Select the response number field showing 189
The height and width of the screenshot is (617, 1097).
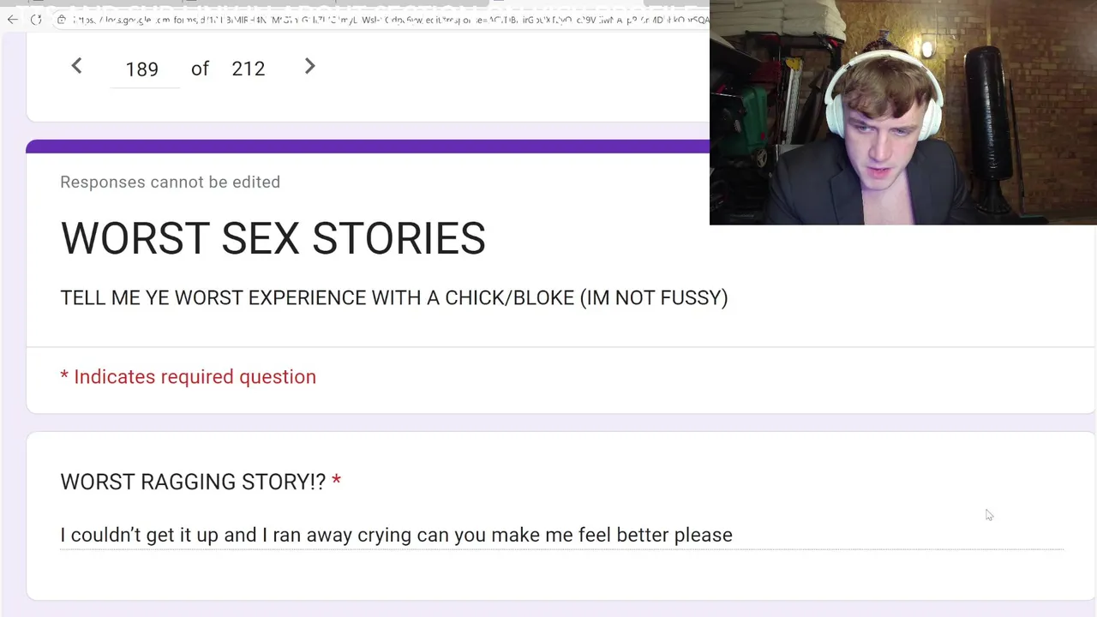point(142,69)
